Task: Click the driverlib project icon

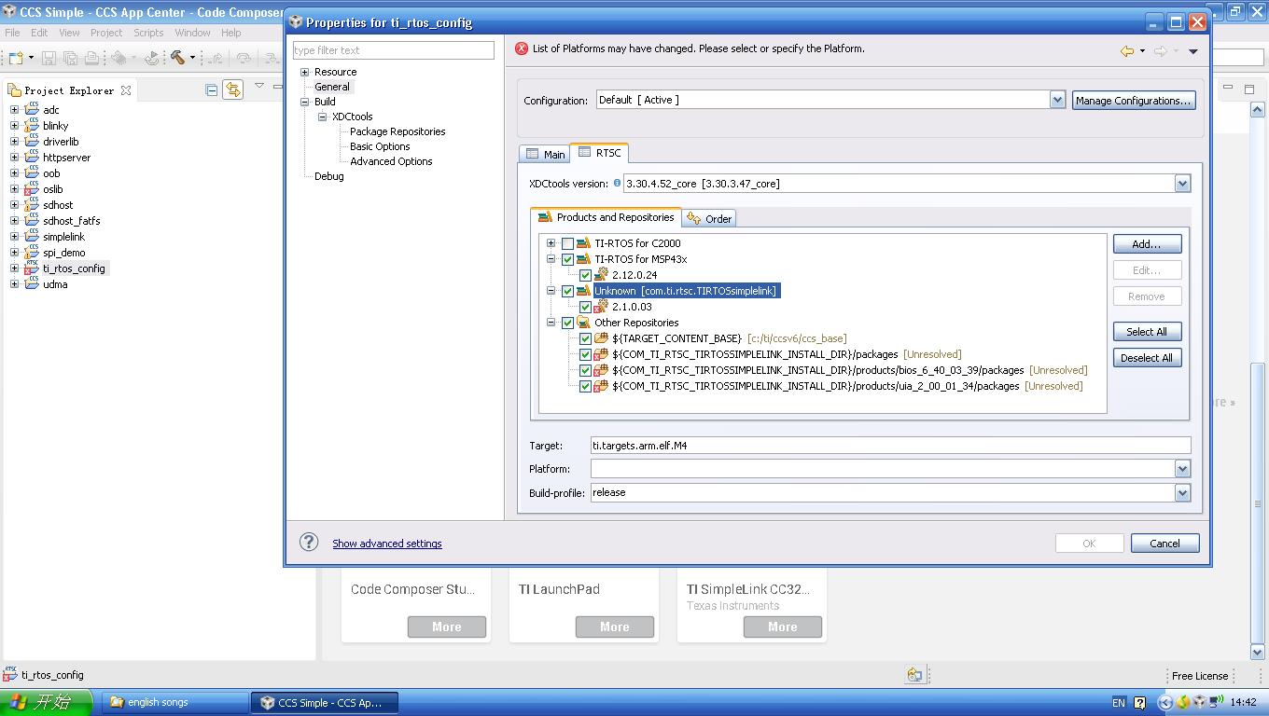Action: pyautogui.click(x=32, y=141)
